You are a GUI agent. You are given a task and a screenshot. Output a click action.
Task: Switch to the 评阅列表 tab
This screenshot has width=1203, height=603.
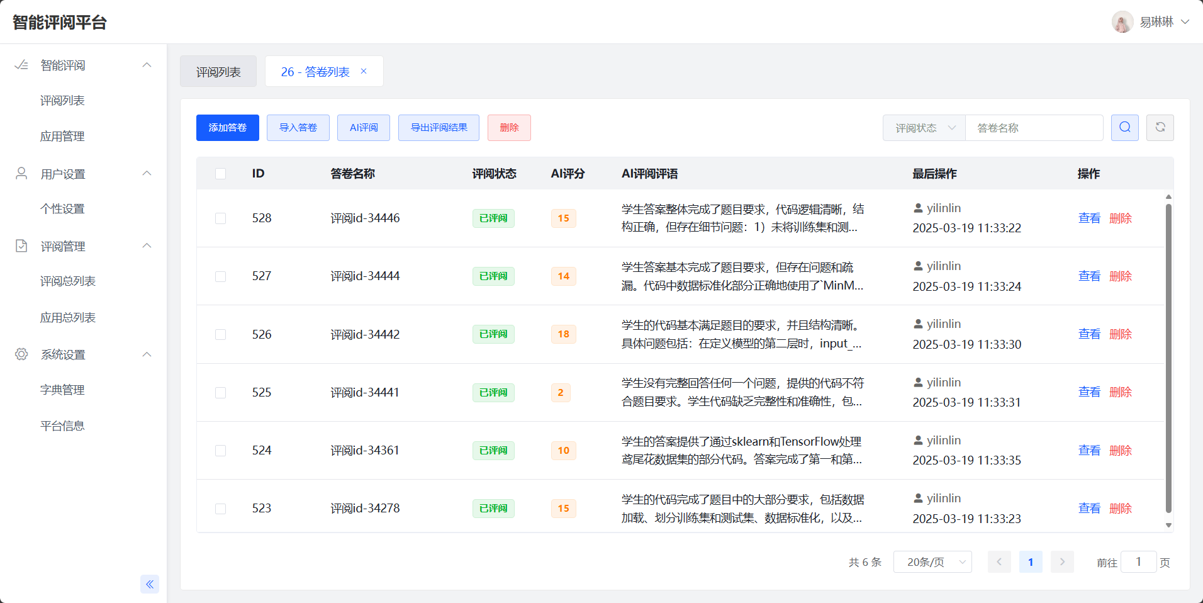coord(218,72)
